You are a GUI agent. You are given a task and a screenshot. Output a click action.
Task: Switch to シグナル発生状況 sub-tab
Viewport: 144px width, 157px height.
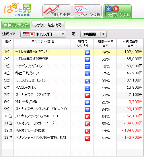click(x=48, y=25)
